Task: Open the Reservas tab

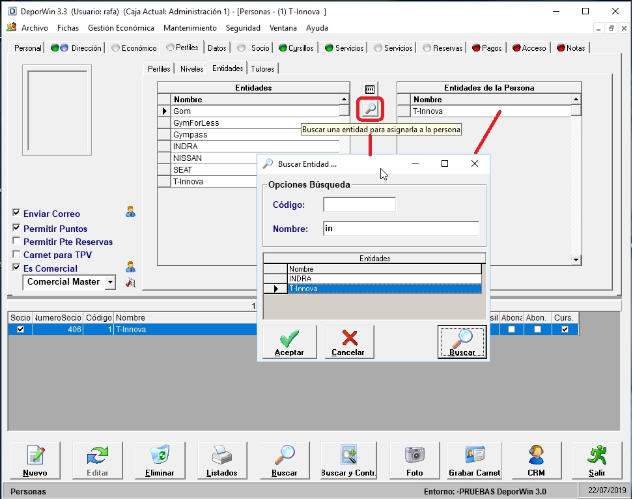Action: tap(443, 48)
